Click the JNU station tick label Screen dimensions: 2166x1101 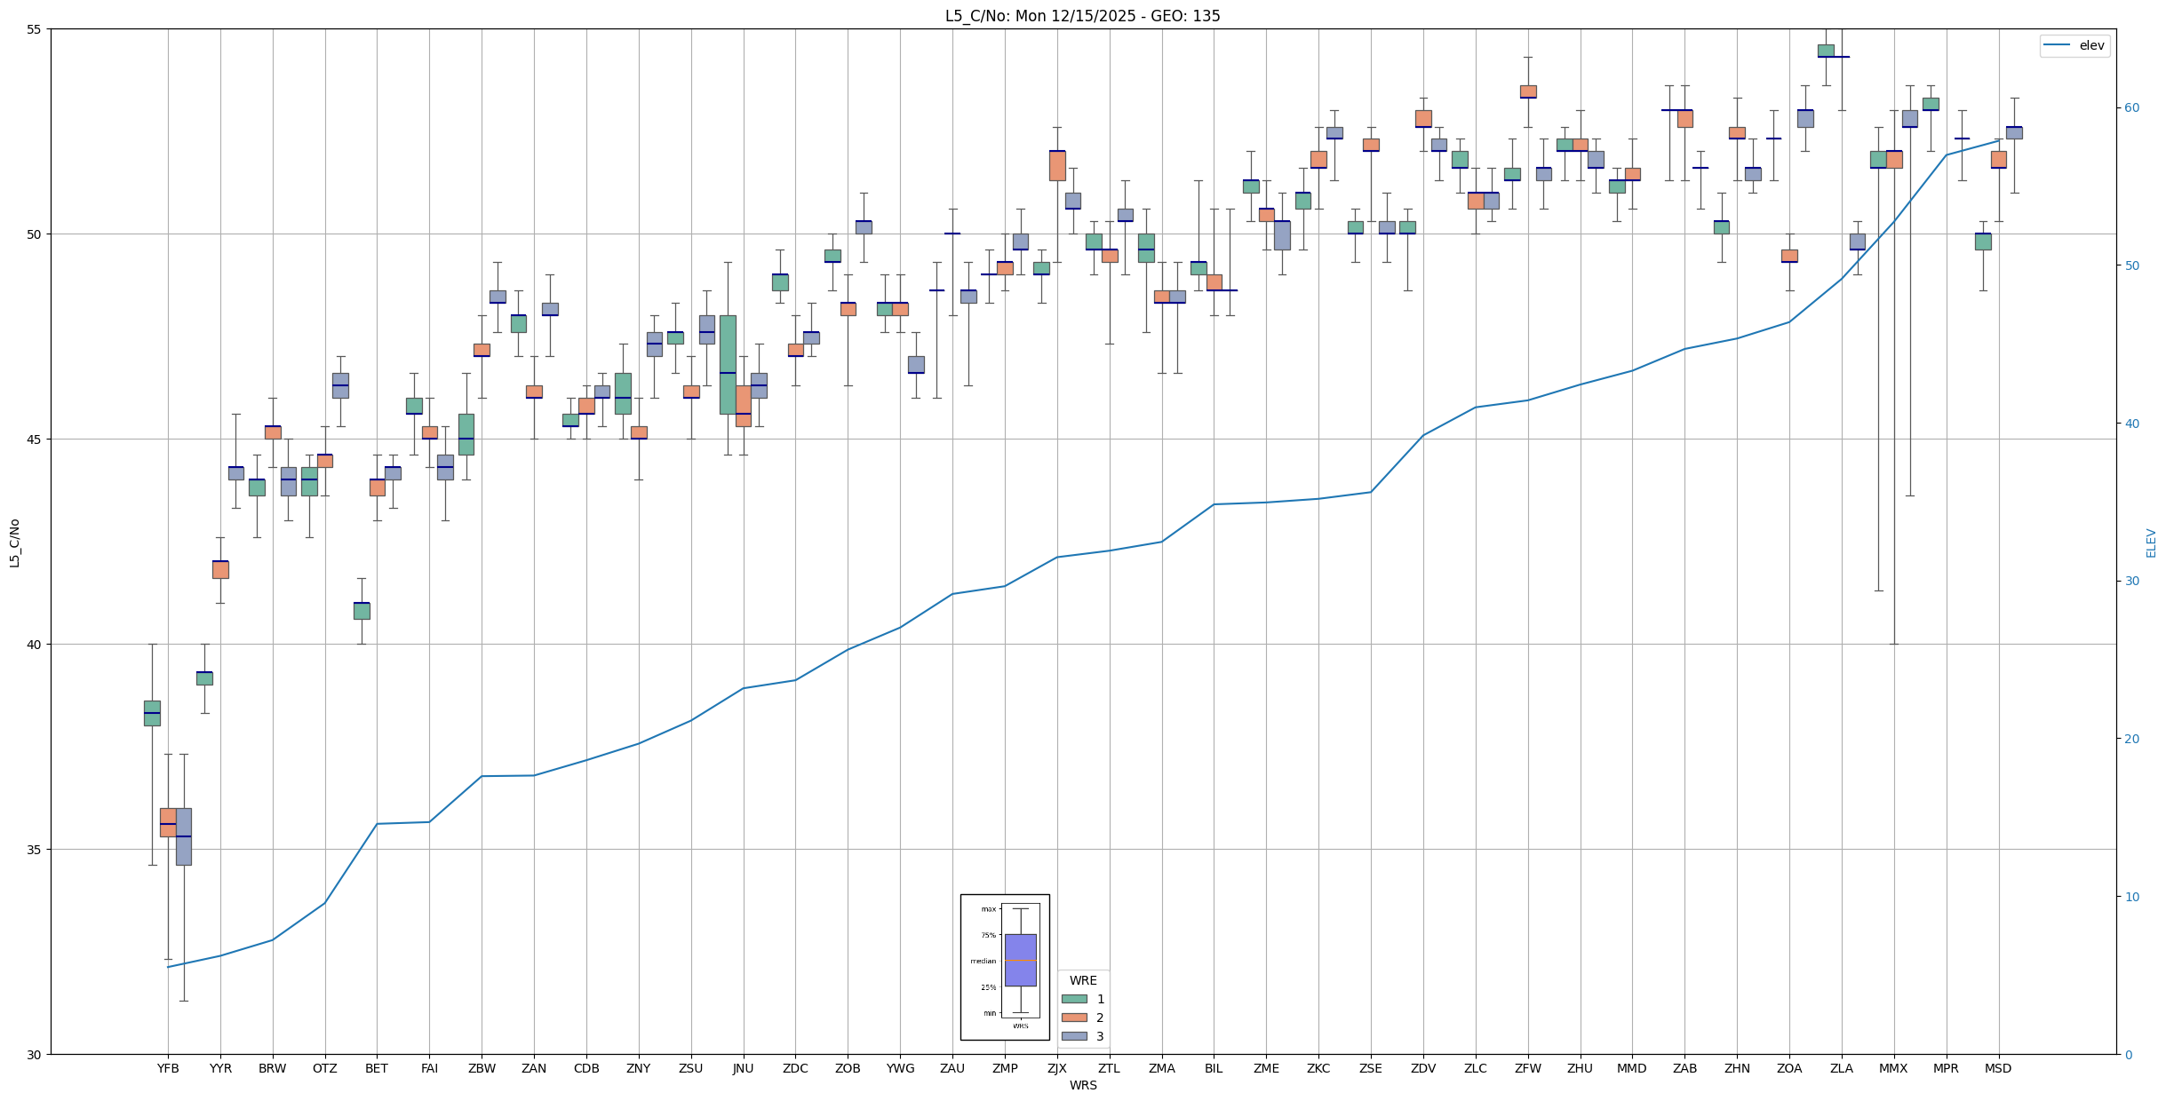point(743,1068)
